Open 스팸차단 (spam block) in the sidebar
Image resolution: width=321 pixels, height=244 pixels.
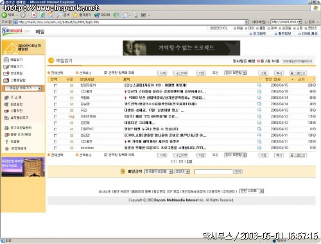point(16,111)
